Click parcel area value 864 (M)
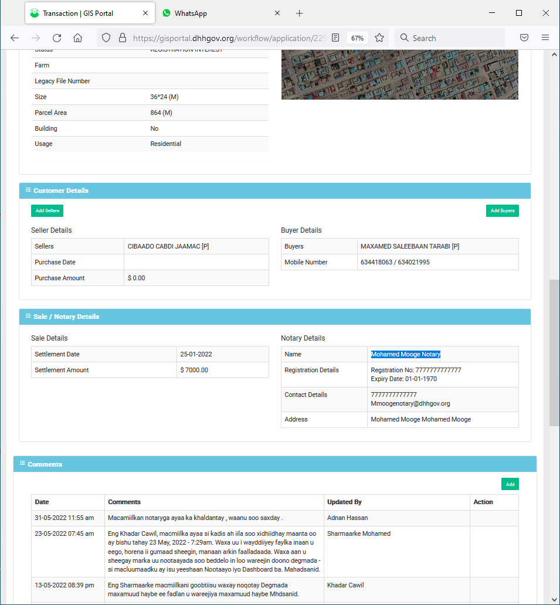This screenshot has height=605, width=560. [x=161, y=113]
